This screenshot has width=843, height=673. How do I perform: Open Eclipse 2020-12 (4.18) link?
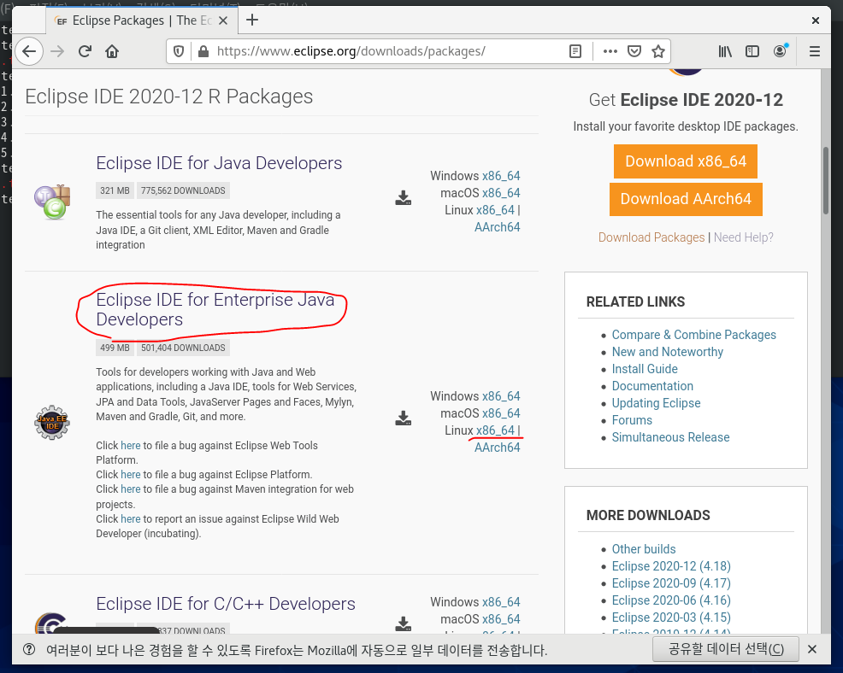671,566
